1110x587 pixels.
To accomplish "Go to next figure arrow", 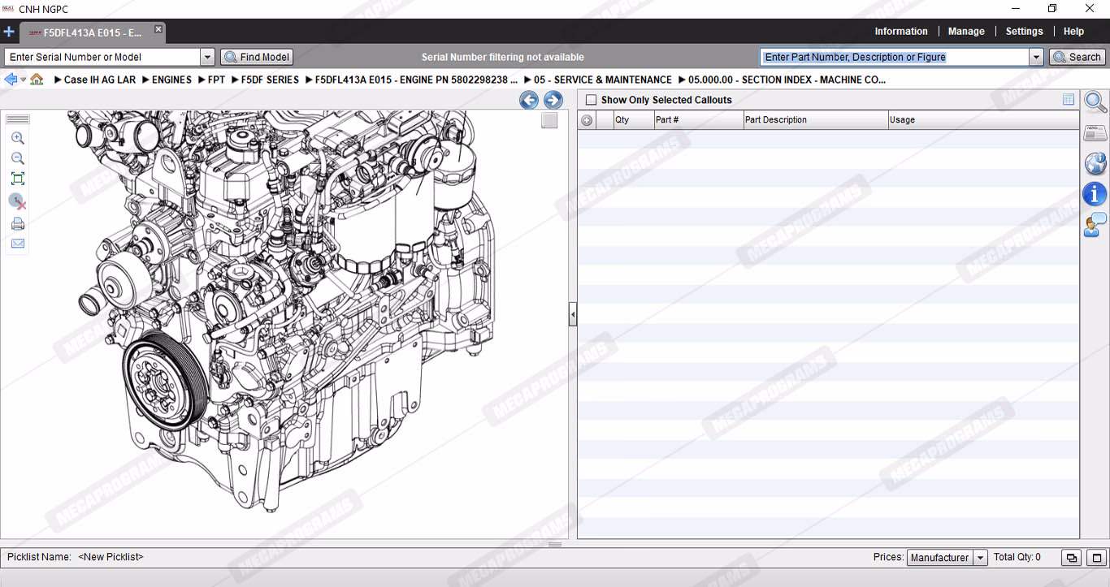I will tap(553, 100).
